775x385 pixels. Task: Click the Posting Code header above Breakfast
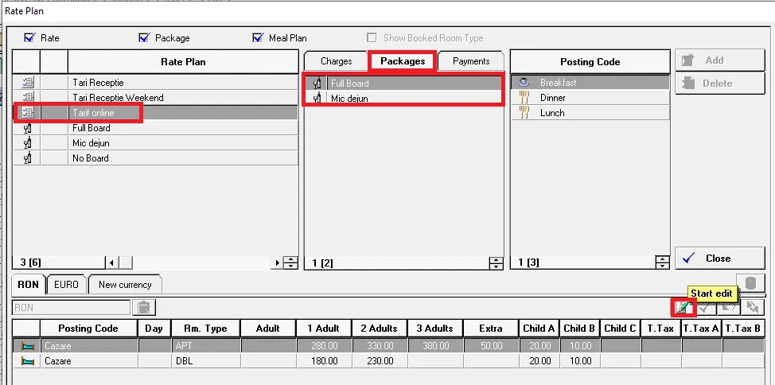point(590,62)
